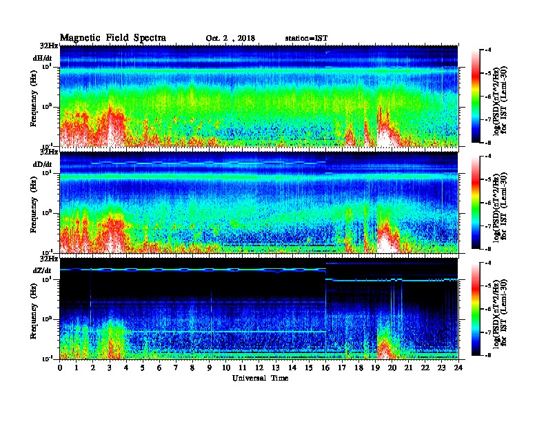The height and width of the screenshot is (422, 546).
Task: Click the hour 19 tick label on the time axis
Action: (x=375, y=368)
